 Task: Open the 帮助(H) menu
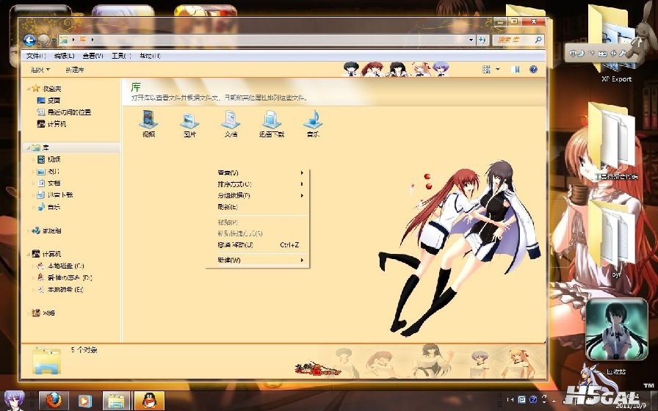[x=150, y=56]
